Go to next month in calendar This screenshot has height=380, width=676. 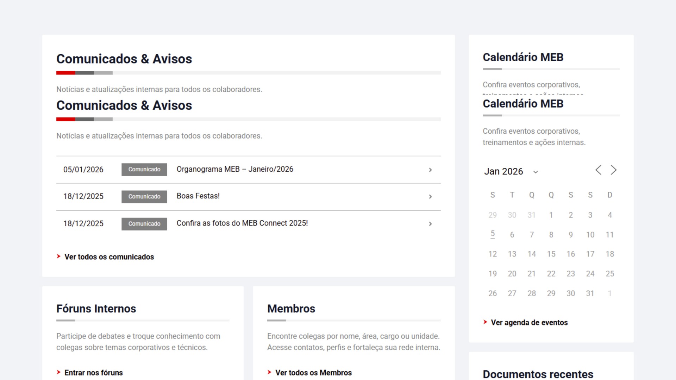(614, 170)
